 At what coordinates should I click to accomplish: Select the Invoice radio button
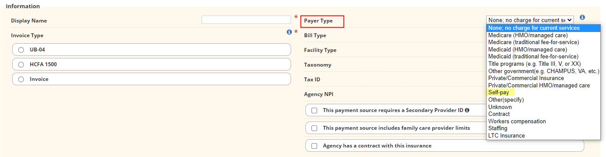[21, 79]
